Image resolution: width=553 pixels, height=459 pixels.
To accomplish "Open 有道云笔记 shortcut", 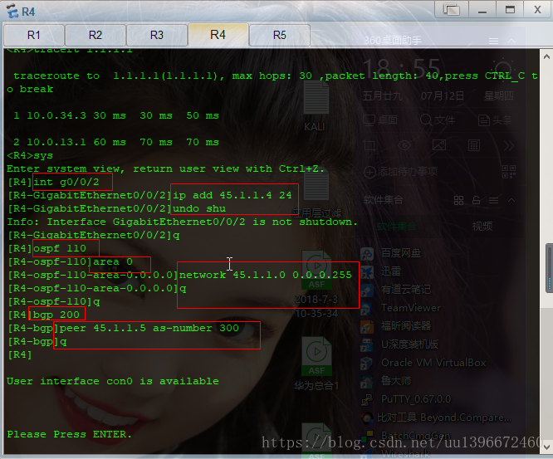I will (396, 290).
